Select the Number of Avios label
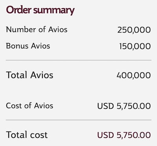This screenshot has width=157, height=146. pyautogui.click(x=37, y=29)
